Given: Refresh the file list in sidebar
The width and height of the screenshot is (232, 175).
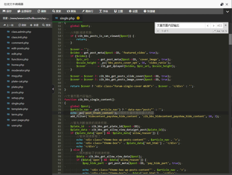Looking at the screenshot, I should 22,25.
